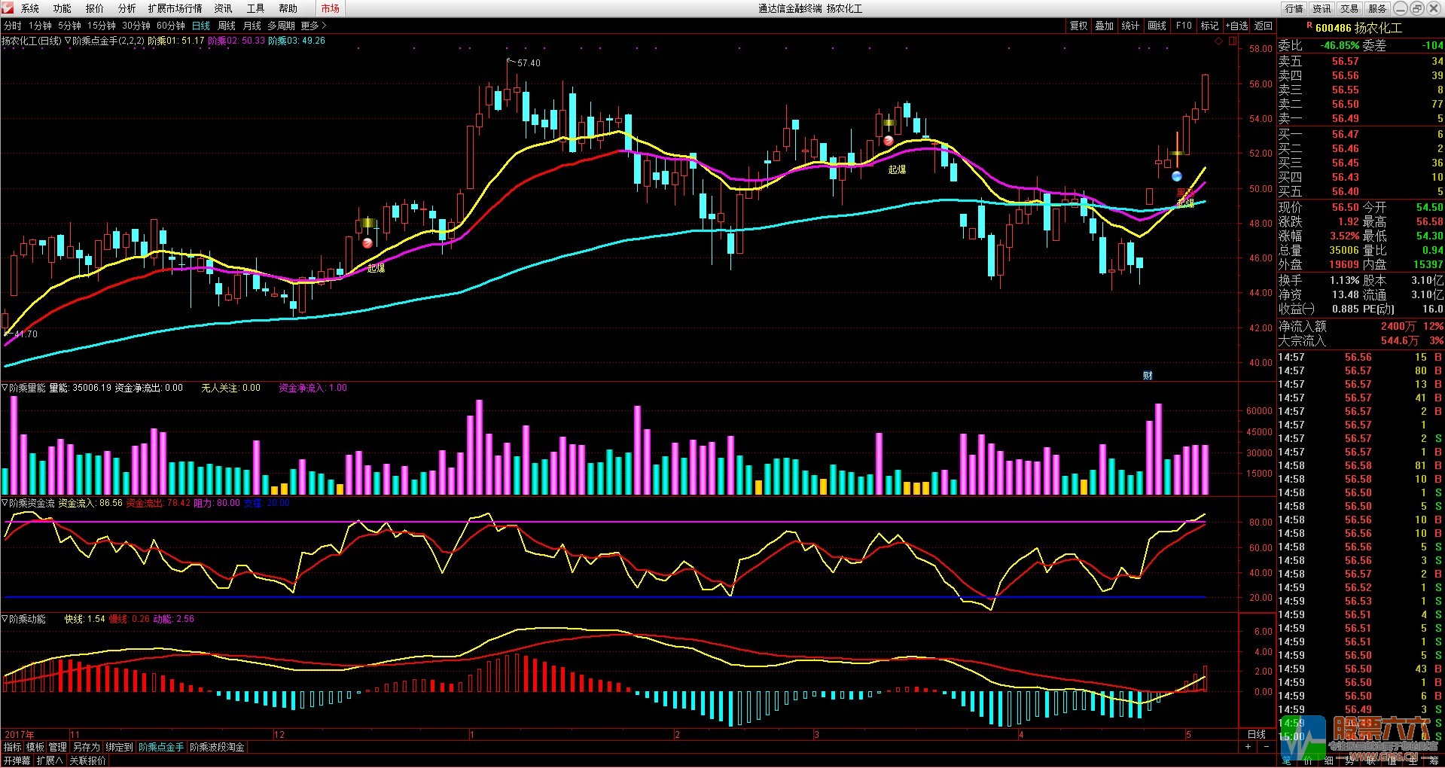This screenshot has width=1445, height=768.
Task: Click the 57.40 high price label on chart
Action: (x=528, y=63)
